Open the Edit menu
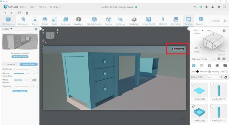The width and height of the screenshot is (229, 125). (x=32, y=7)
